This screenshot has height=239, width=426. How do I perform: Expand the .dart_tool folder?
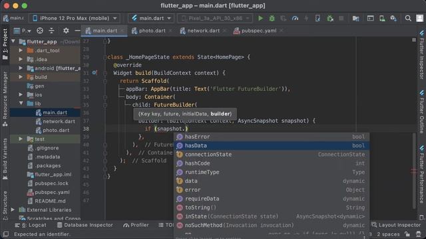click(21, 50)
